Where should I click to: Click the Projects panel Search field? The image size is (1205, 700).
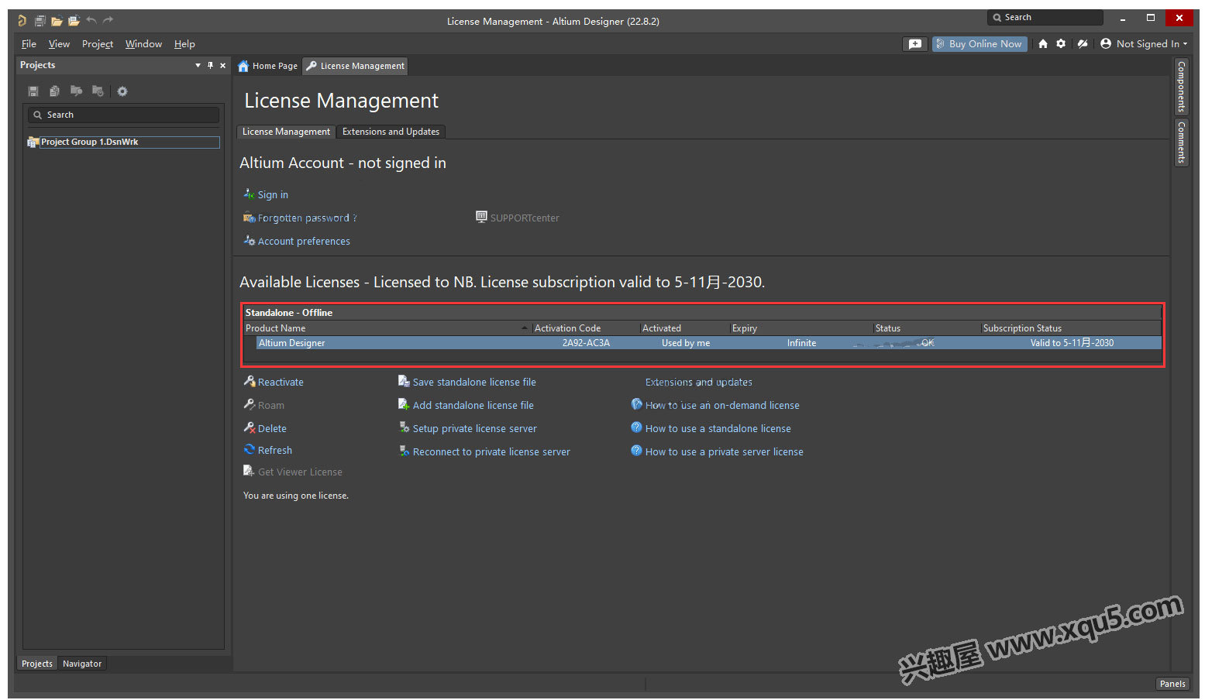click(x=124, y=115)
